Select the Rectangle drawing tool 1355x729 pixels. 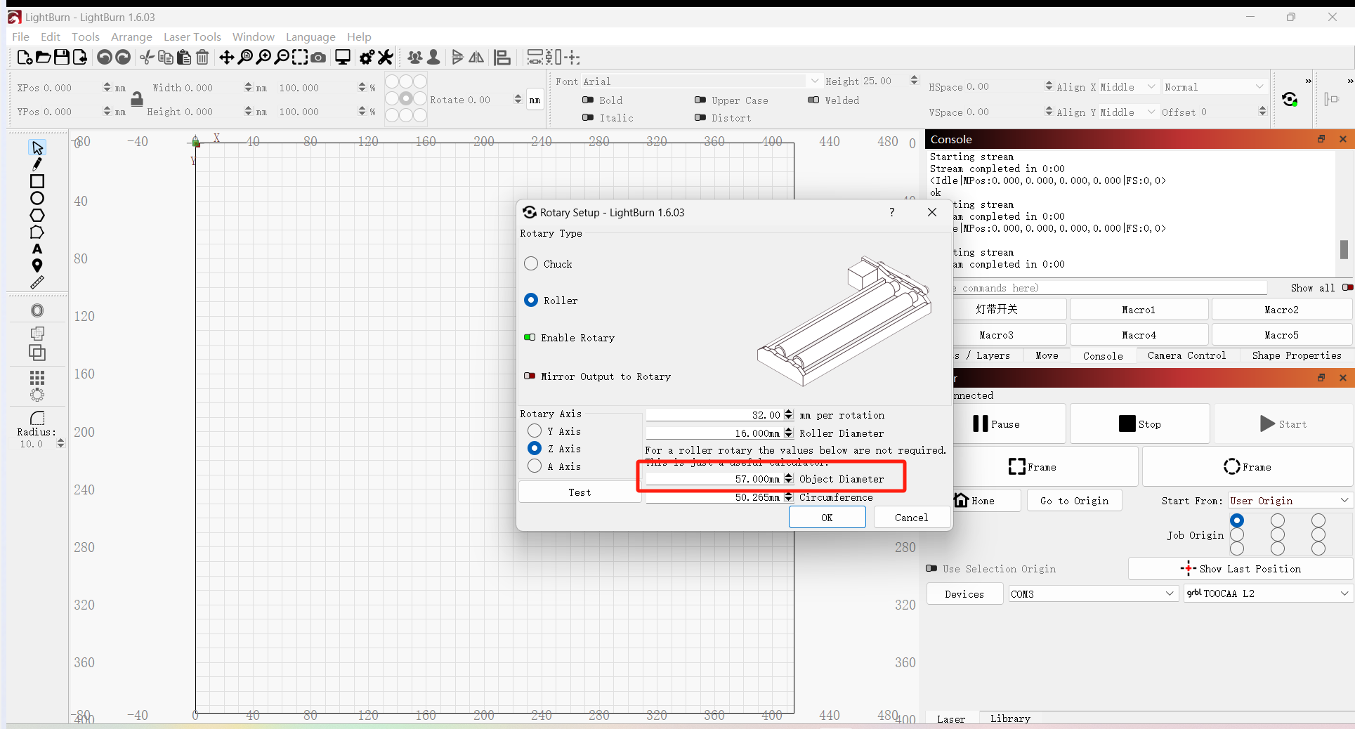pos(37,181)
